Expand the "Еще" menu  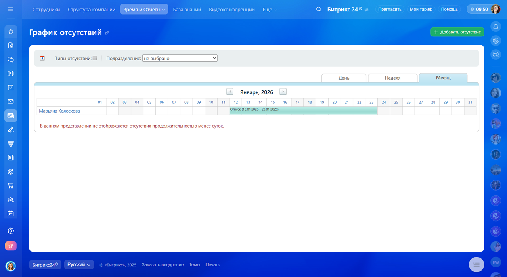point(269,9)
